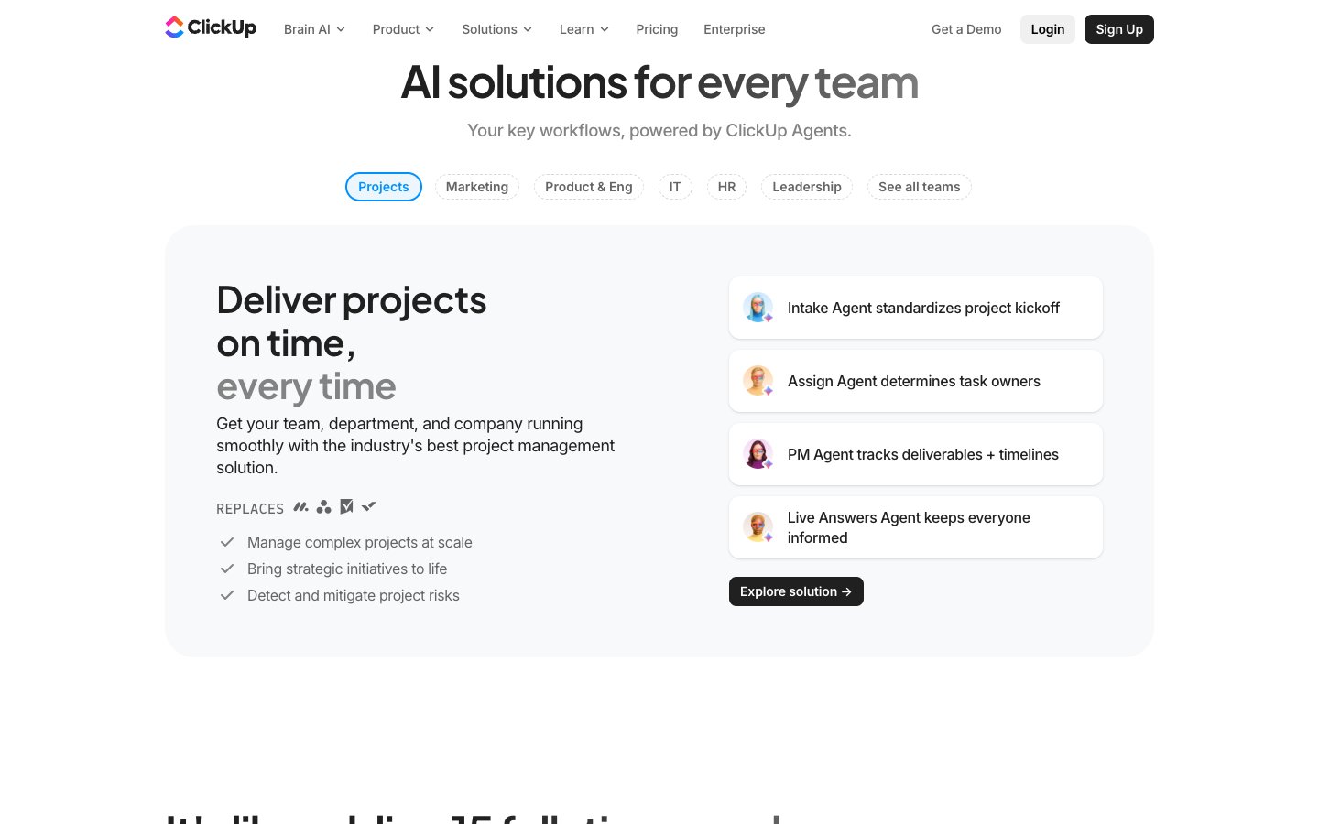Select the Asana replacement icon
1319x824 pixels.
323,506
